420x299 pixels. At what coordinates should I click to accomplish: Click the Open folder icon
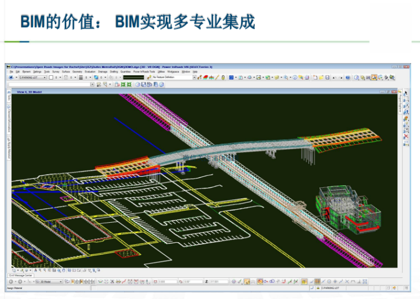point(321,78)
